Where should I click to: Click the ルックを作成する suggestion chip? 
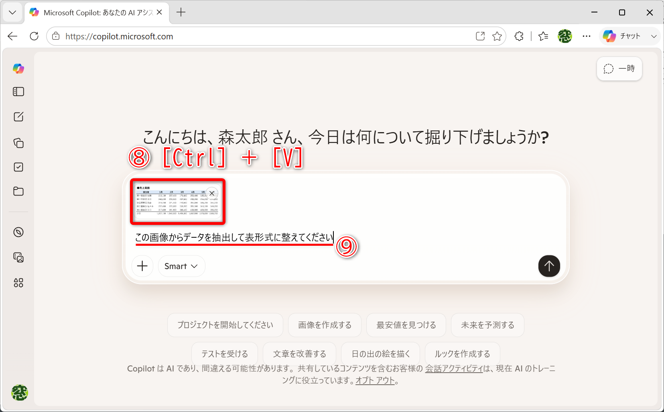pos(462,354)
